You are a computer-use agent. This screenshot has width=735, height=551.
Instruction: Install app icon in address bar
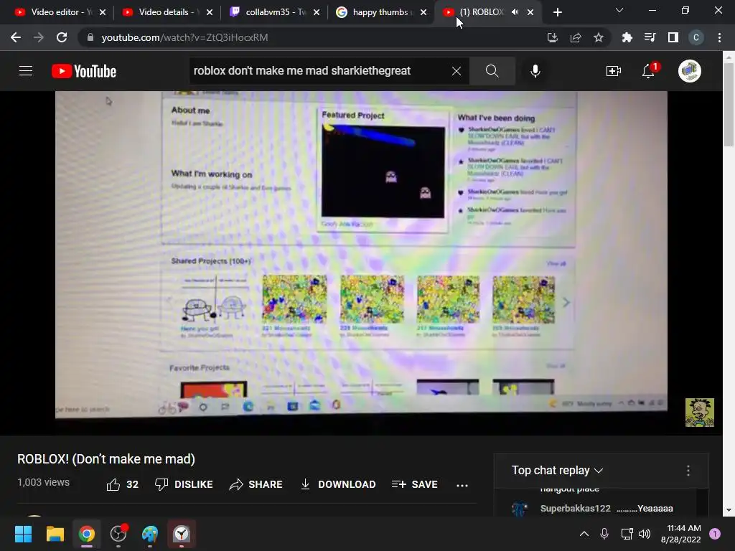[x=553, y=37]
